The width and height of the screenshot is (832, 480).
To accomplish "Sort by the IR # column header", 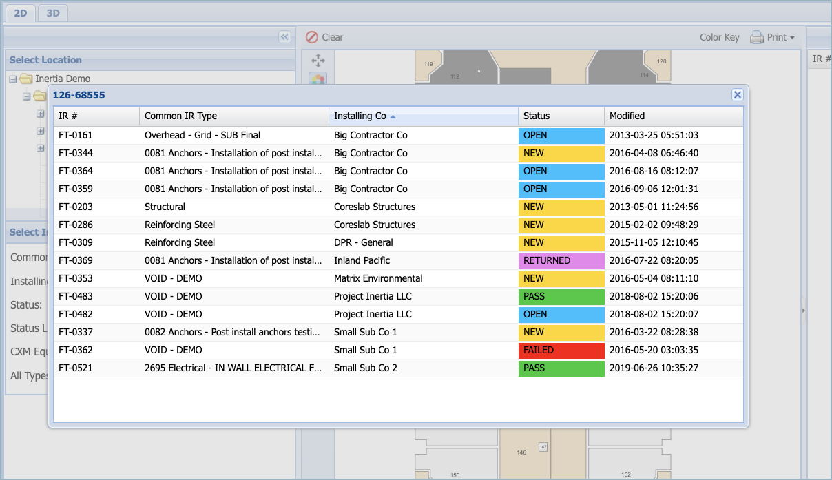I will coord(96,116).
